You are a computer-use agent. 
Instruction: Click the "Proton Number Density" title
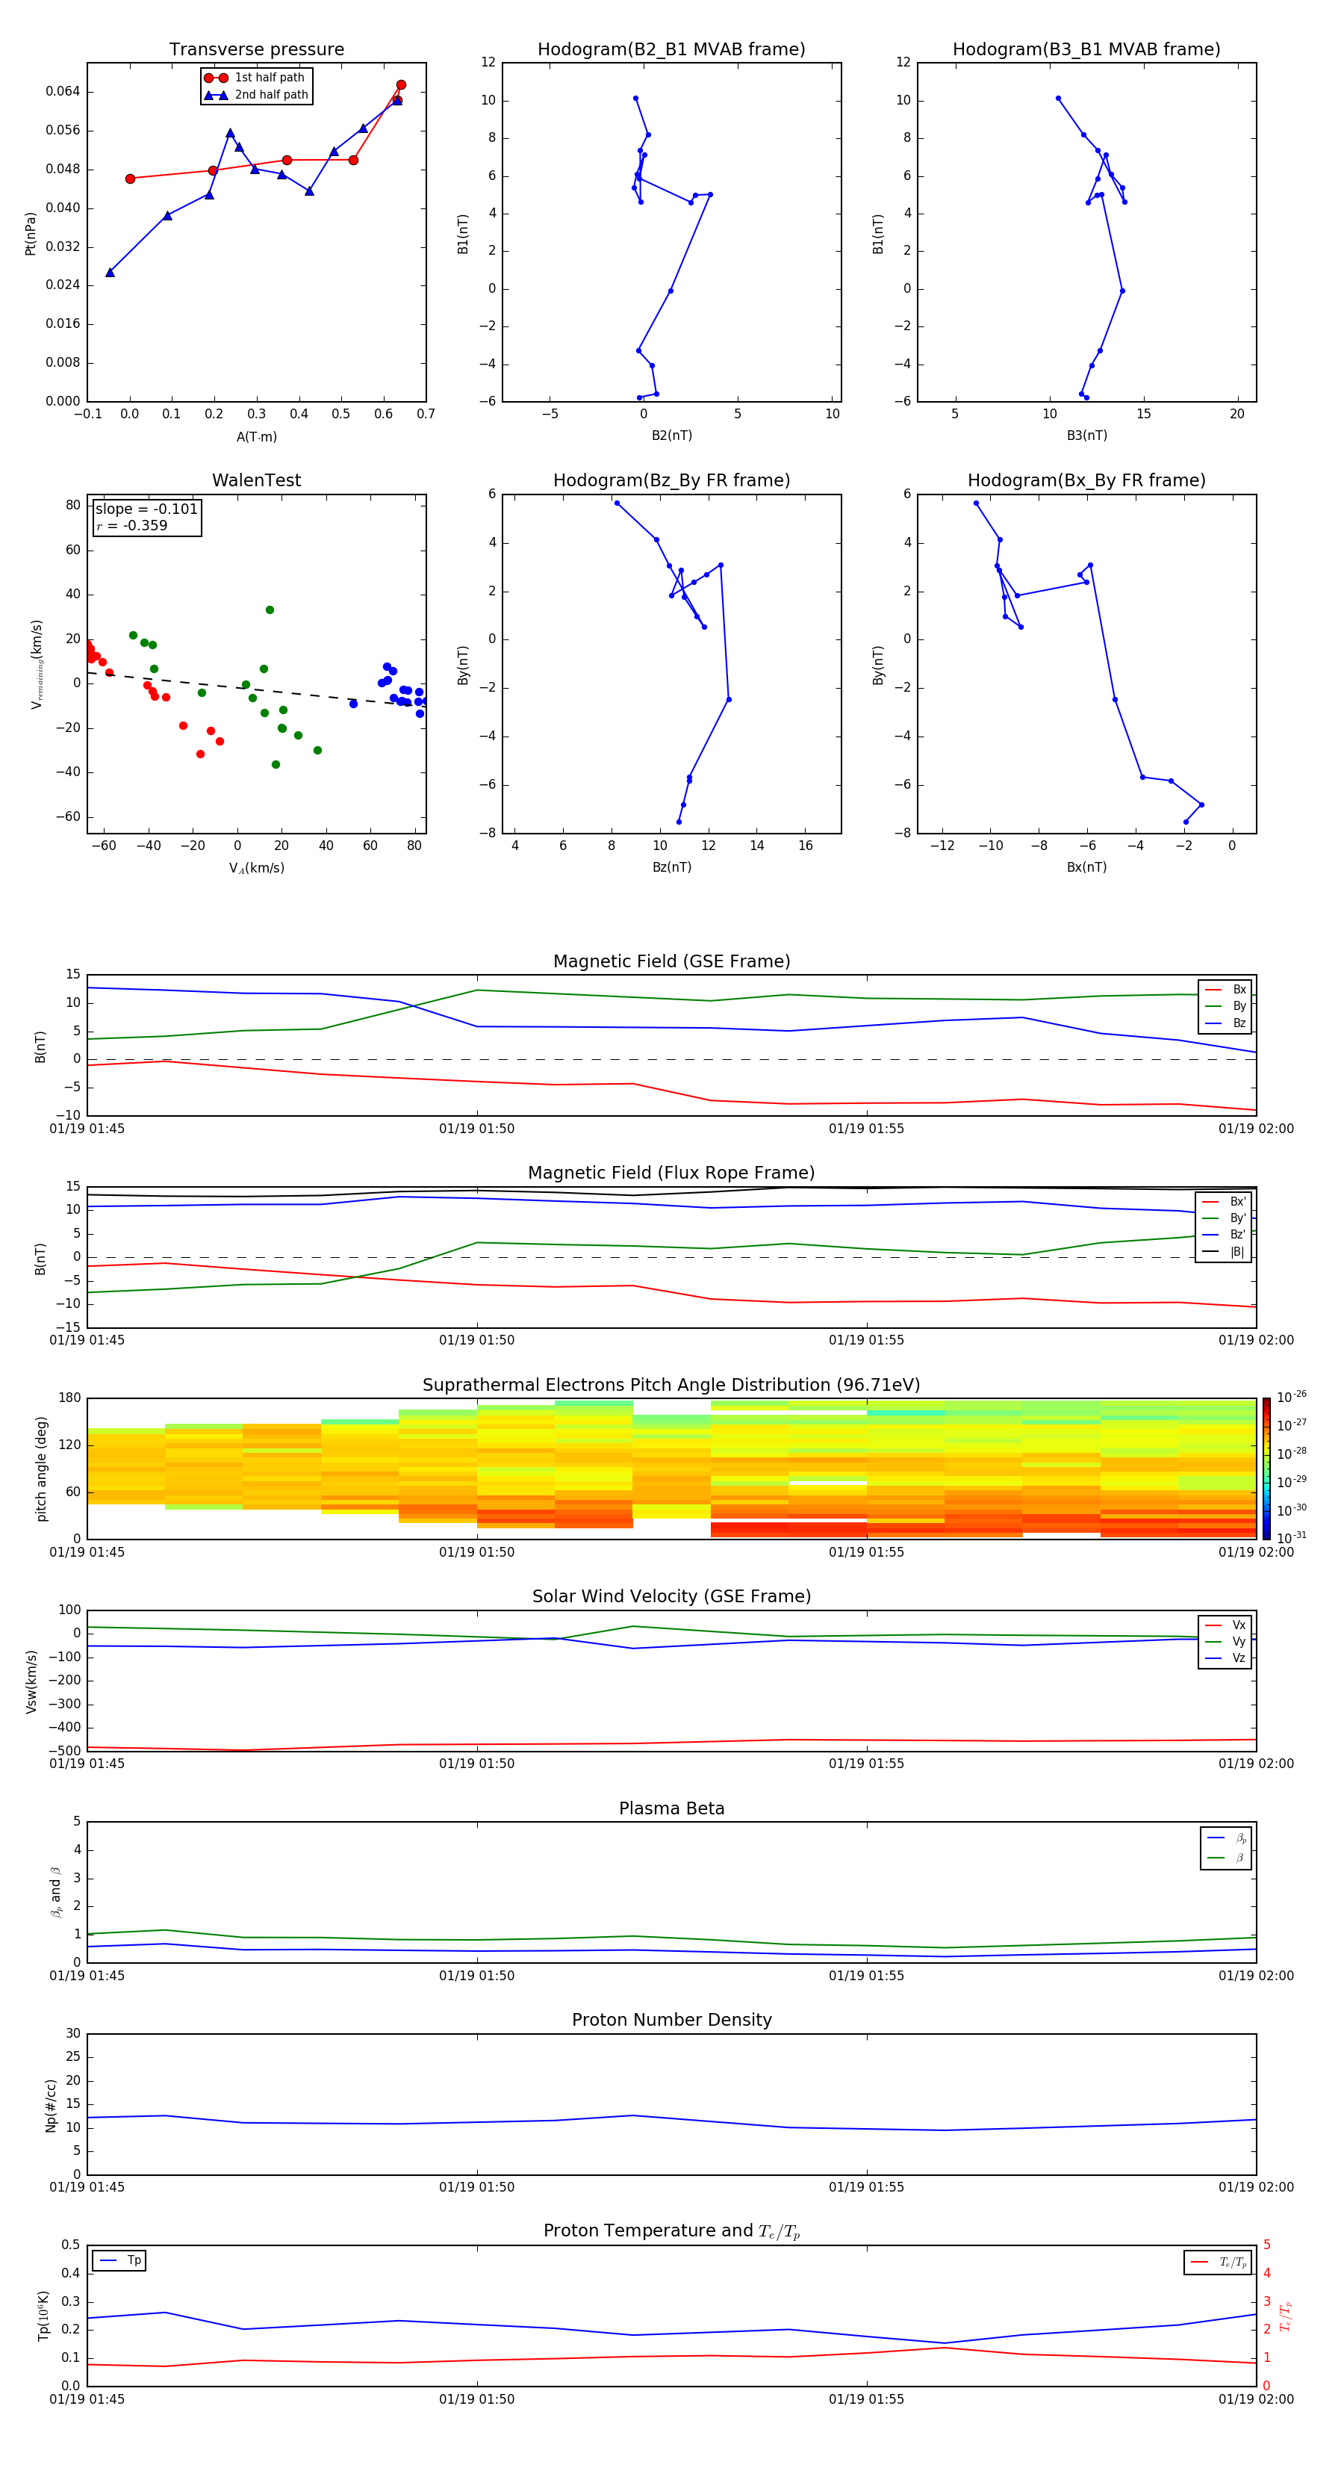[671, 2019]
